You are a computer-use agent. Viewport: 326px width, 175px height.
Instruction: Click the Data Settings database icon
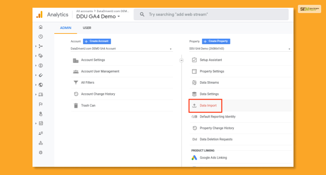tap(194, 94)
